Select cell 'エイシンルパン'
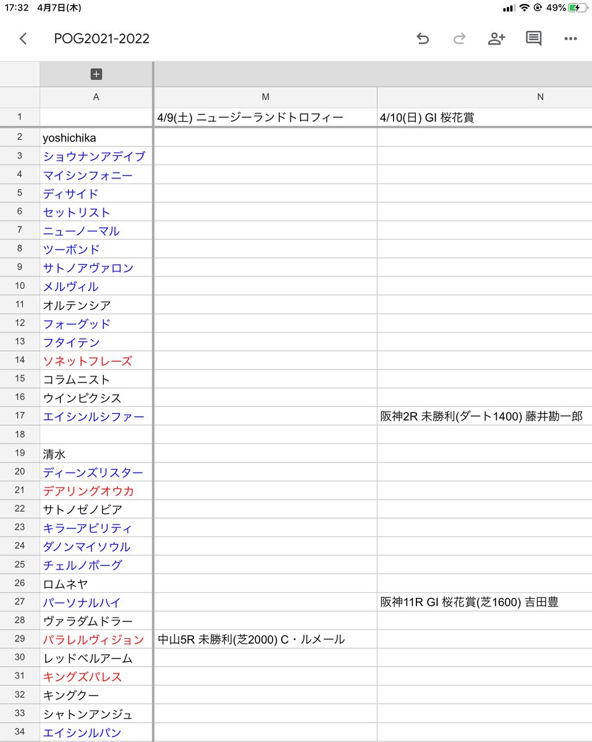 pos(96,733)
